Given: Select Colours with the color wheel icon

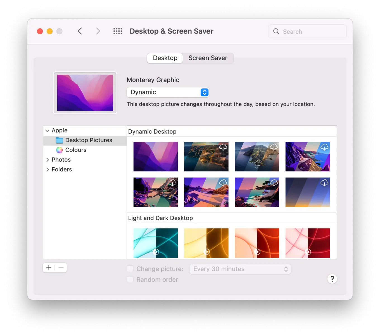Looking at the screenshot, I should [75, 150].
